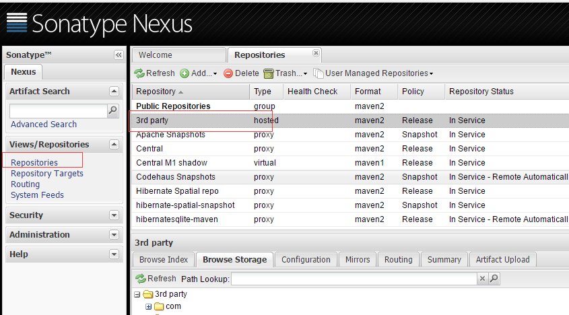
Task: Click the Artifact Search input field
Action: (x=59, y=110)
